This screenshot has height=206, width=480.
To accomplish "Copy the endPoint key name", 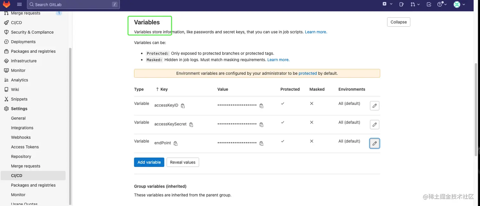I will tap(176, 144).
